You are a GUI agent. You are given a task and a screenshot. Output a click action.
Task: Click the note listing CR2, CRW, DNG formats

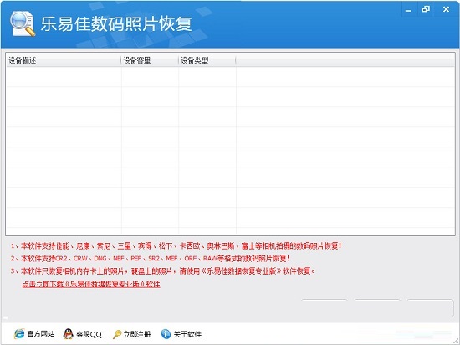[x=151, y=259]
